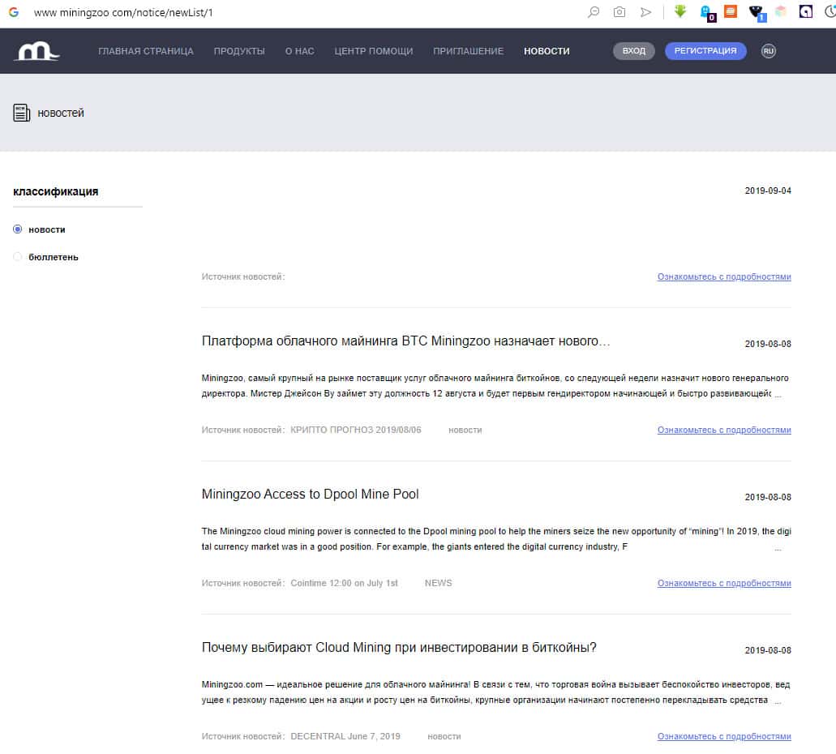This screenshot has height=754, width=836.
Task: Open the ПРИГЛАШЕНИЕ menu item
Action: 468,51
